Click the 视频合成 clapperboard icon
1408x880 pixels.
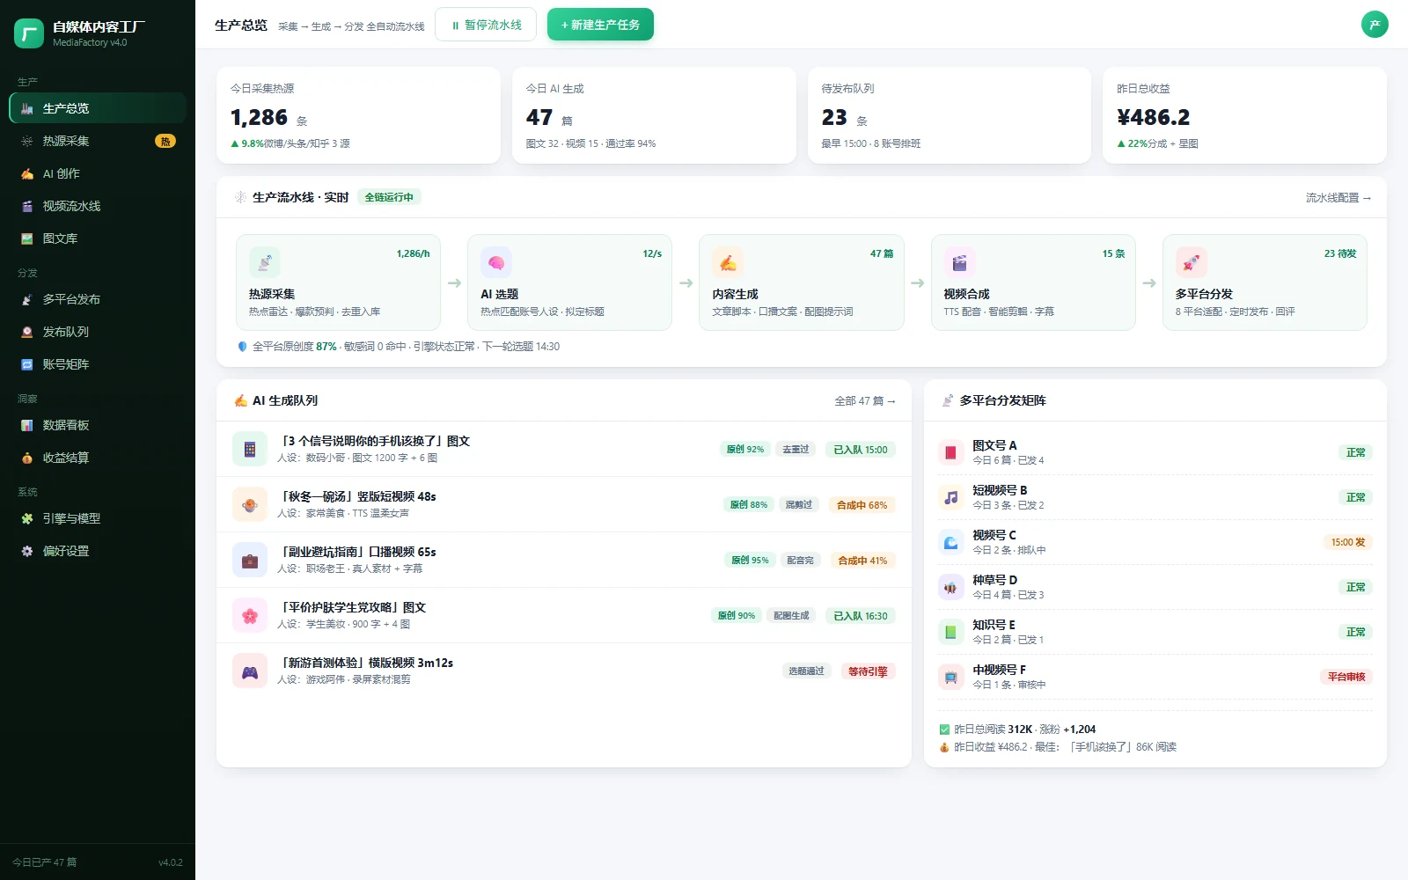pyautogui.click(x=959, y=262)
